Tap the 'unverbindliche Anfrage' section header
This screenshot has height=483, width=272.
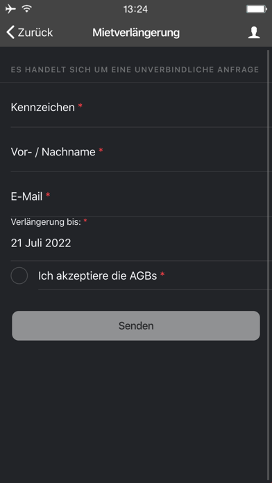[135, 70]
